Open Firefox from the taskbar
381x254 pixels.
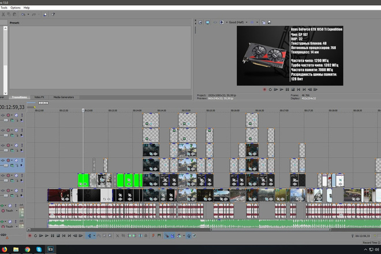point(4,249)
